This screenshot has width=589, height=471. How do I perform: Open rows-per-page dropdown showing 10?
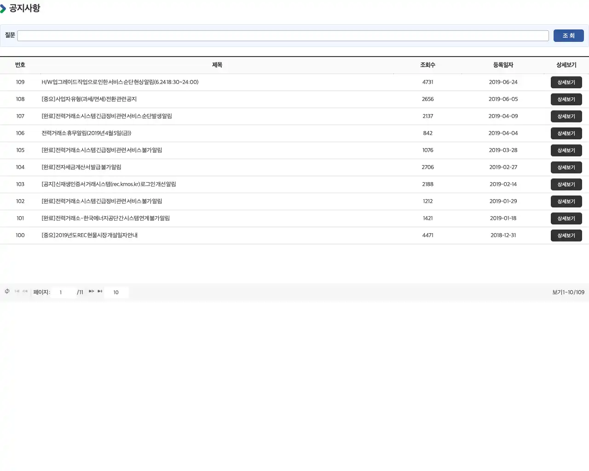(x=116, y=292)
